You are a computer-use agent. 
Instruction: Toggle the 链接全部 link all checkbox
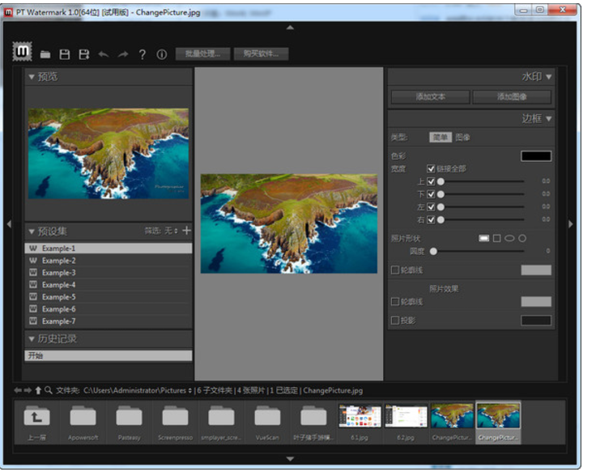coord(431,168)
